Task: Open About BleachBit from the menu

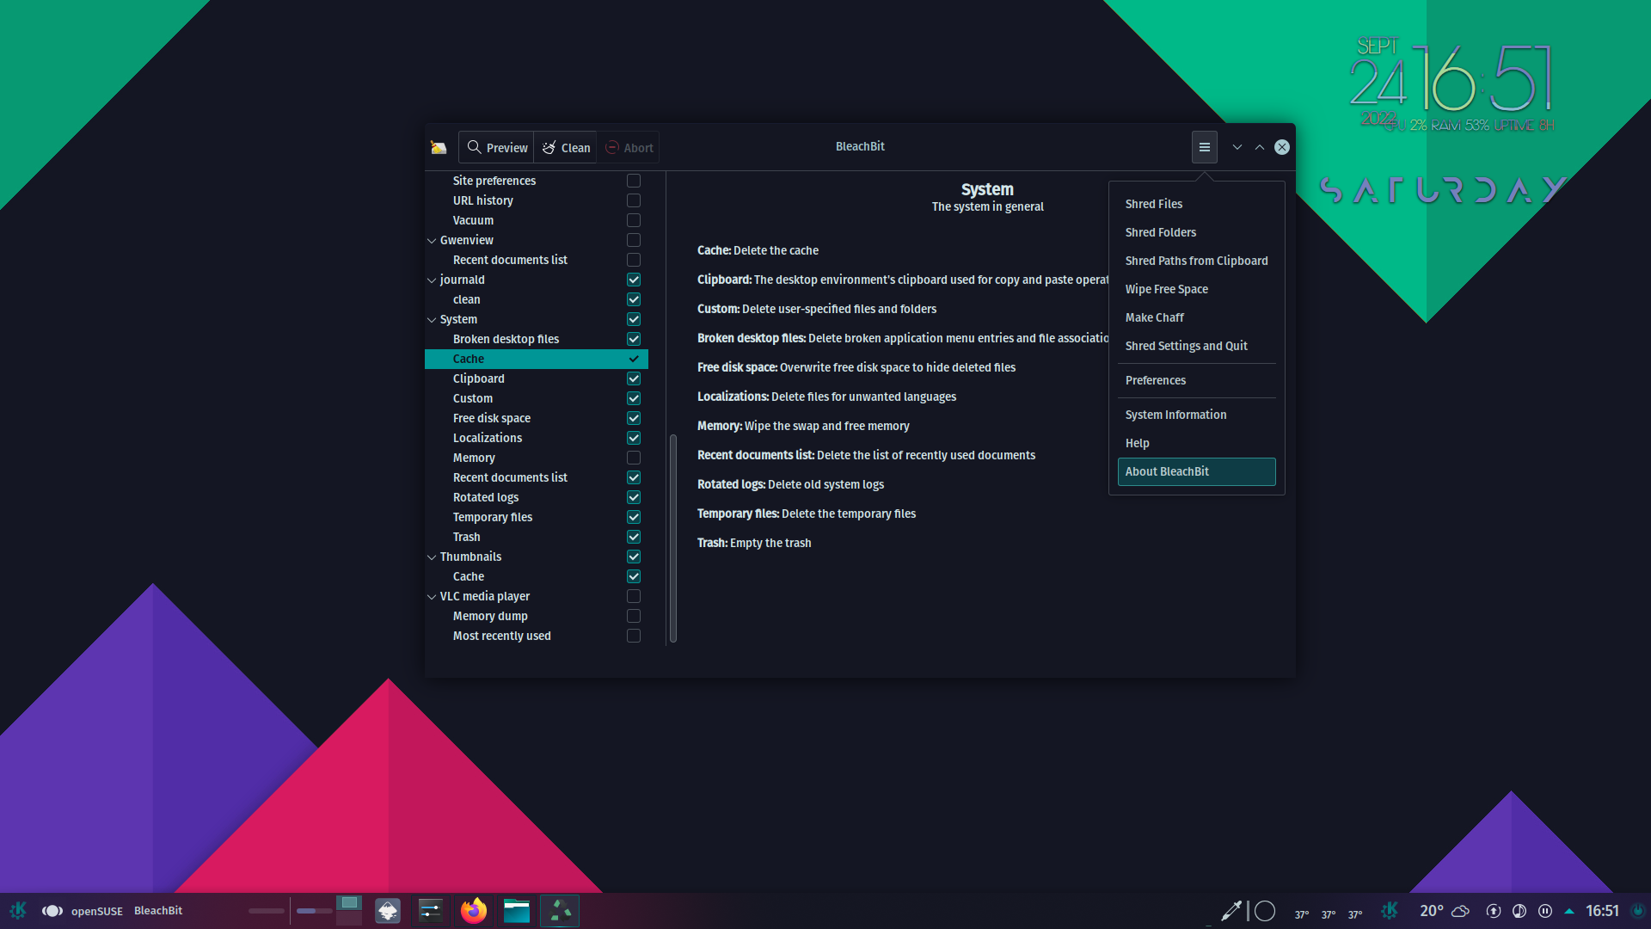Action: (1196, 471)
